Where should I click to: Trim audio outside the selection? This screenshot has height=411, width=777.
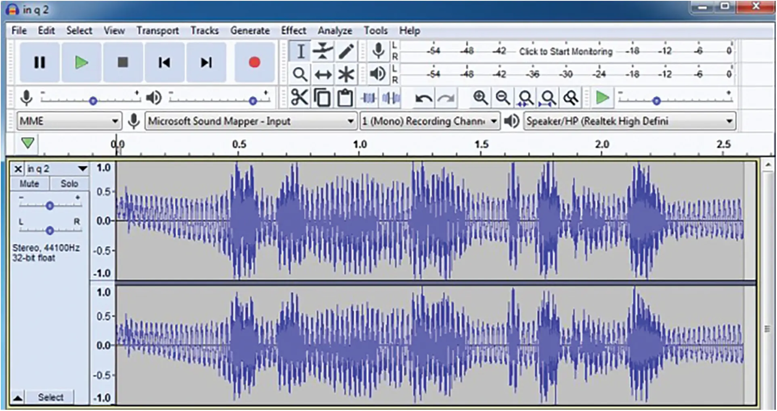368,98
